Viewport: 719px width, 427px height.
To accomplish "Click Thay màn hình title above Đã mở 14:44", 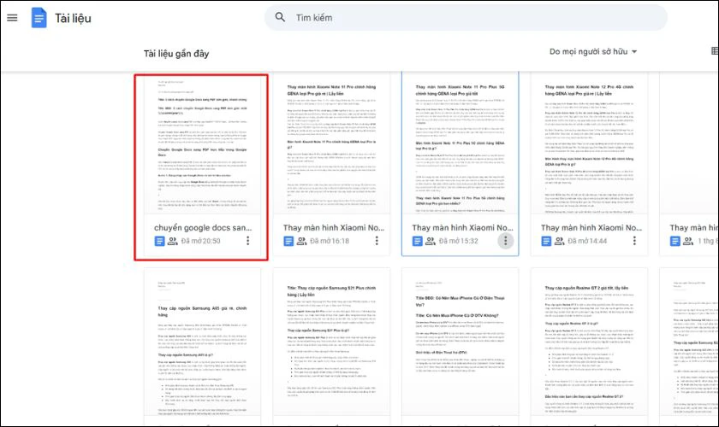I will click(591, 227).
